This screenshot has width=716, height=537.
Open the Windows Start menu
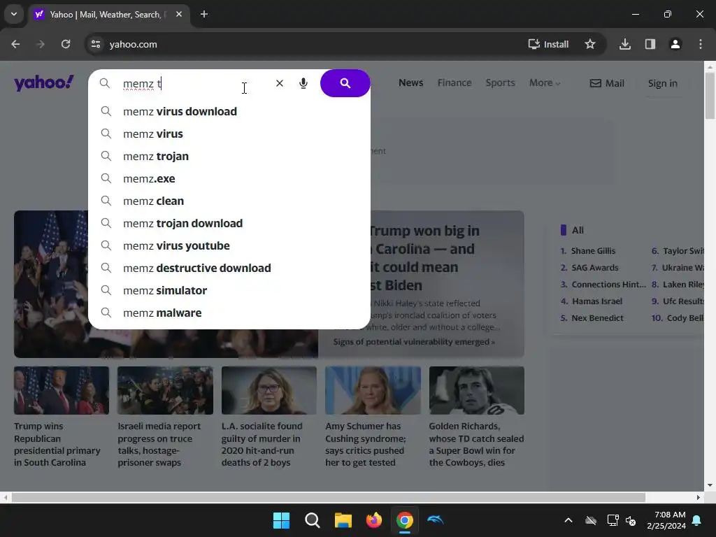click(x=281, y=520)
